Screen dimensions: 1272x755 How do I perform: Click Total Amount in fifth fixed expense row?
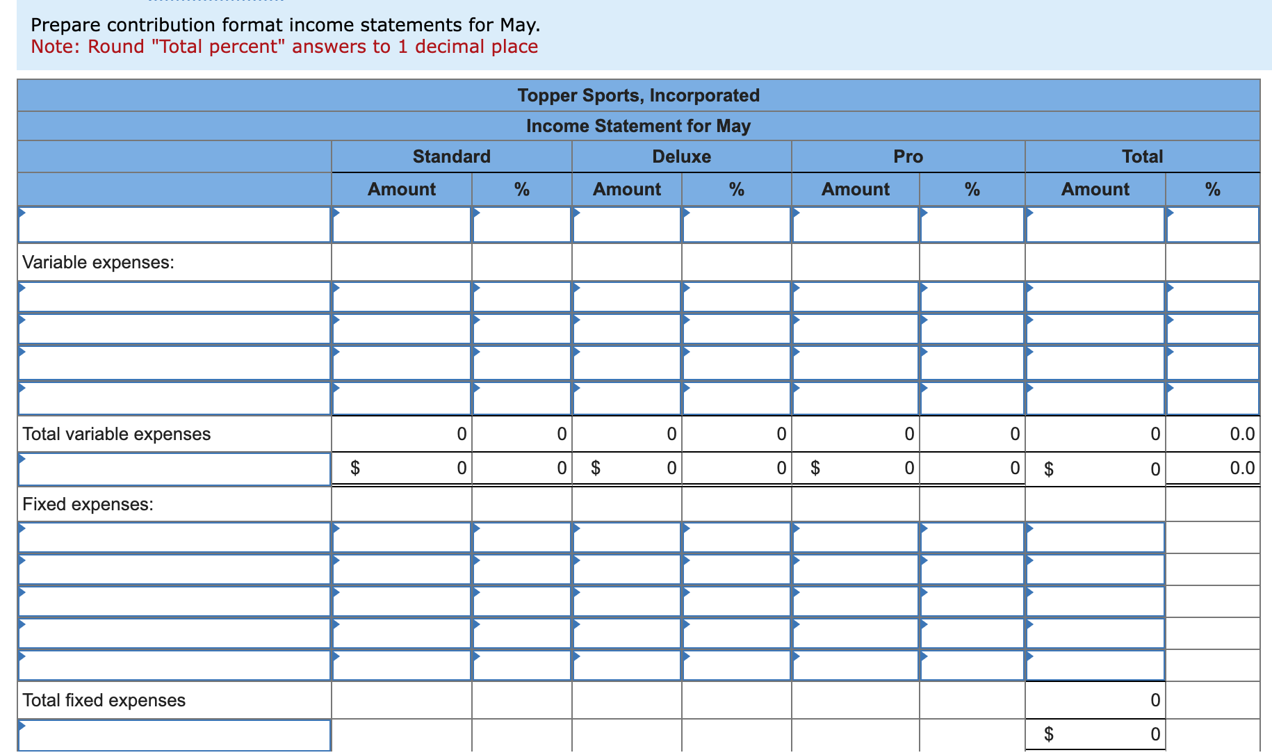point(1095,665)
